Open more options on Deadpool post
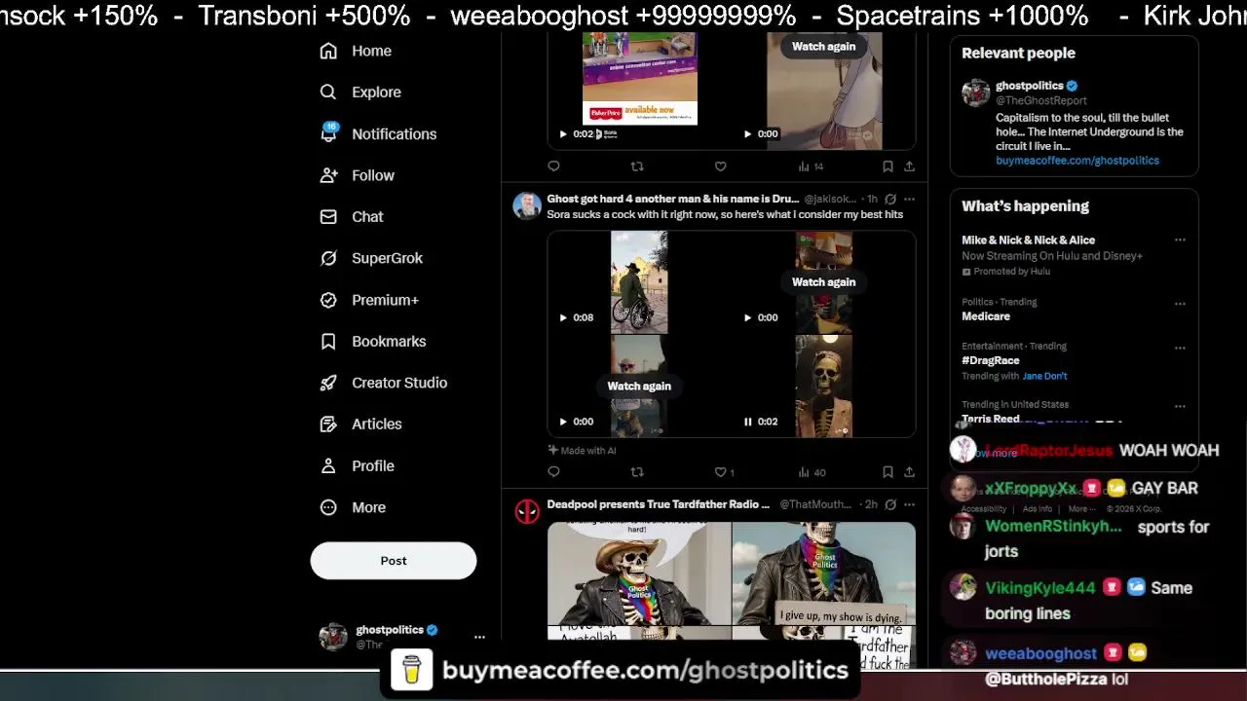This screenshot has width=1247, height=701. click(x=909, y=504)
